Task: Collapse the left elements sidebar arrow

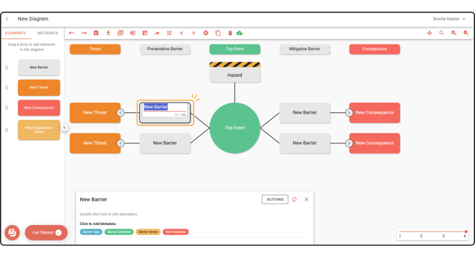Action: pyautogui.click(x=64, y=128)
